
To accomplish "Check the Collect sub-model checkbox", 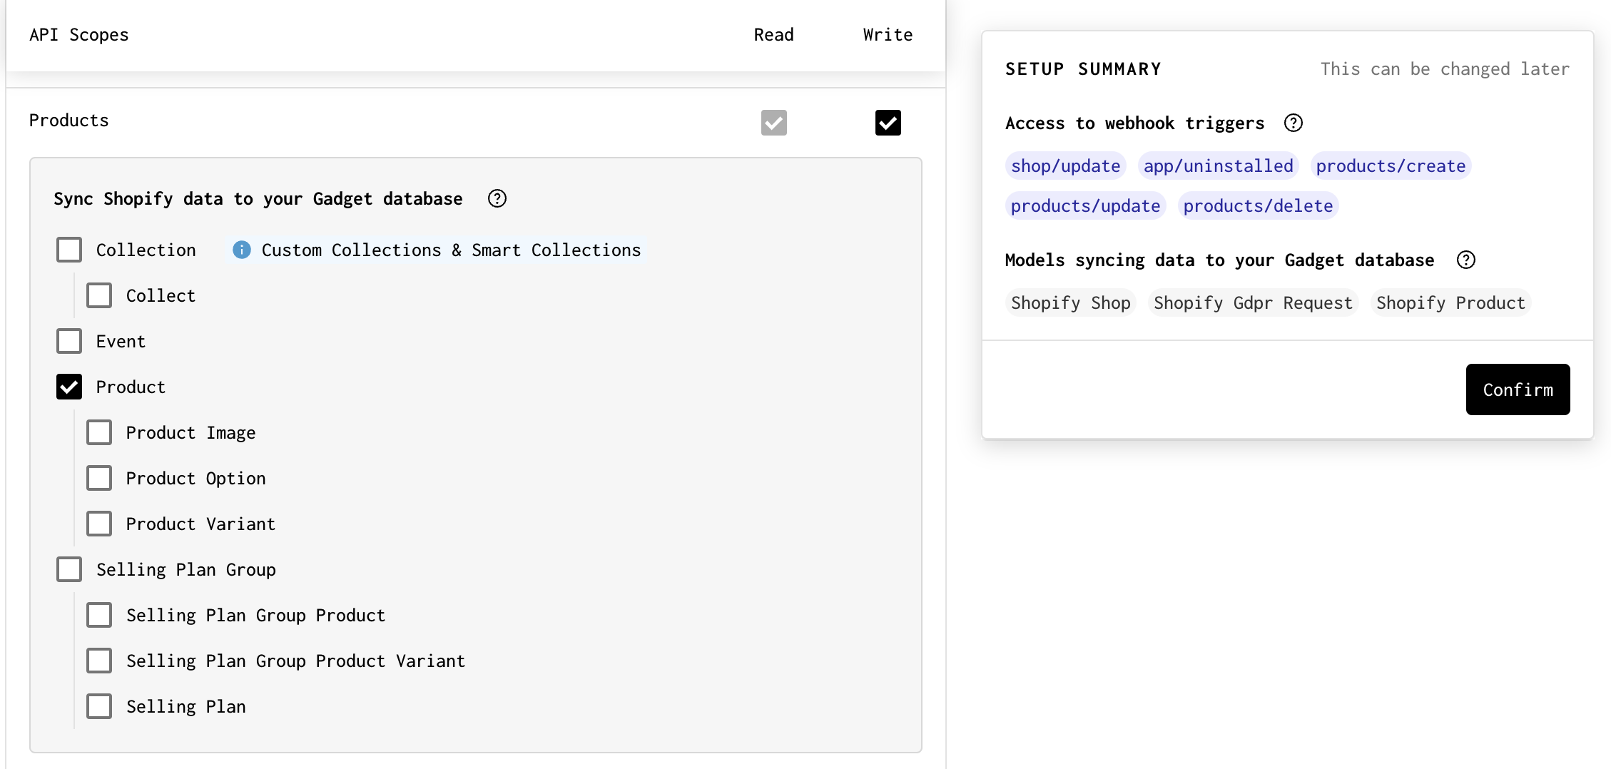I will 99,295.
